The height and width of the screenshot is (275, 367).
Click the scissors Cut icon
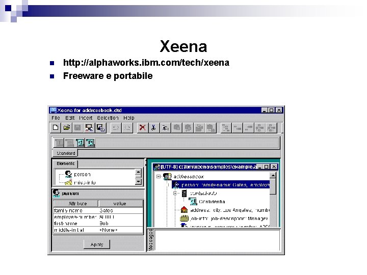153,128
